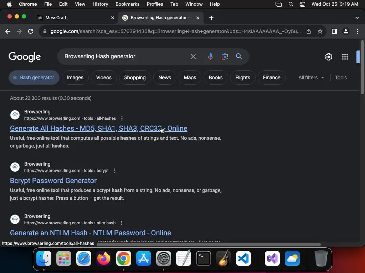This screenshot has width=365, height=273.
Task: Click the forward navigation arrow
Action: [x=19, y=31]
